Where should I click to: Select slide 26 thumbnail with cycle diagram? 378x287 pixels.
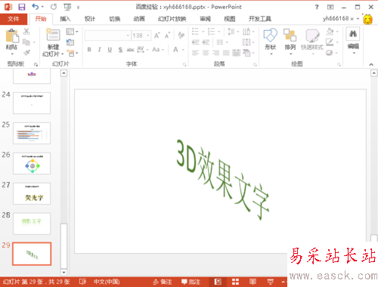(x=32, y=163)
